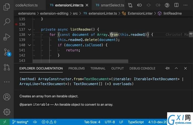The width and height of the screenshot is (193, 125).
Task: Click 'ArrayConstructor' in the documentation panel
Action: click(55, 79)
